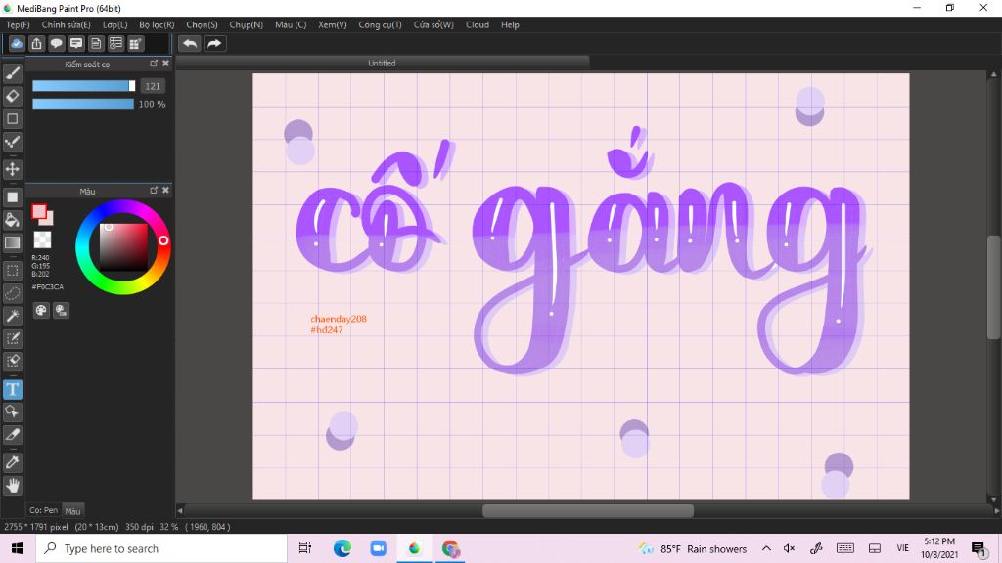
Task: Select the Eyedropper tool
Action: click(12, 462)
